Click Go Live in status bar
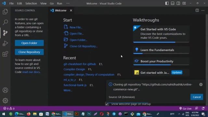 click(185, 109)
